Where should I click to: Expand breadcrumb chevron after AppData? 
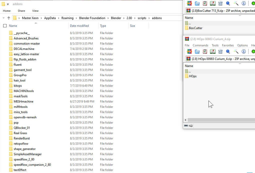(x=58, y=18)
